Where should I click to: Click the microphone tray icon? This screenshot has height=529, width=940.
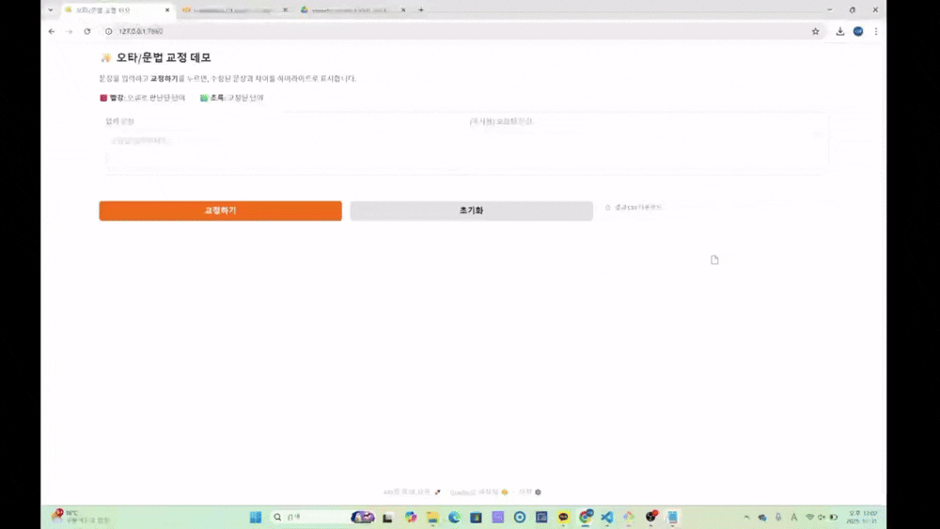[778, 517]
